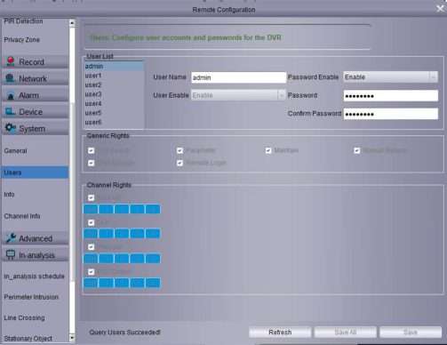Select user5 in the User List

click(114, 113)
